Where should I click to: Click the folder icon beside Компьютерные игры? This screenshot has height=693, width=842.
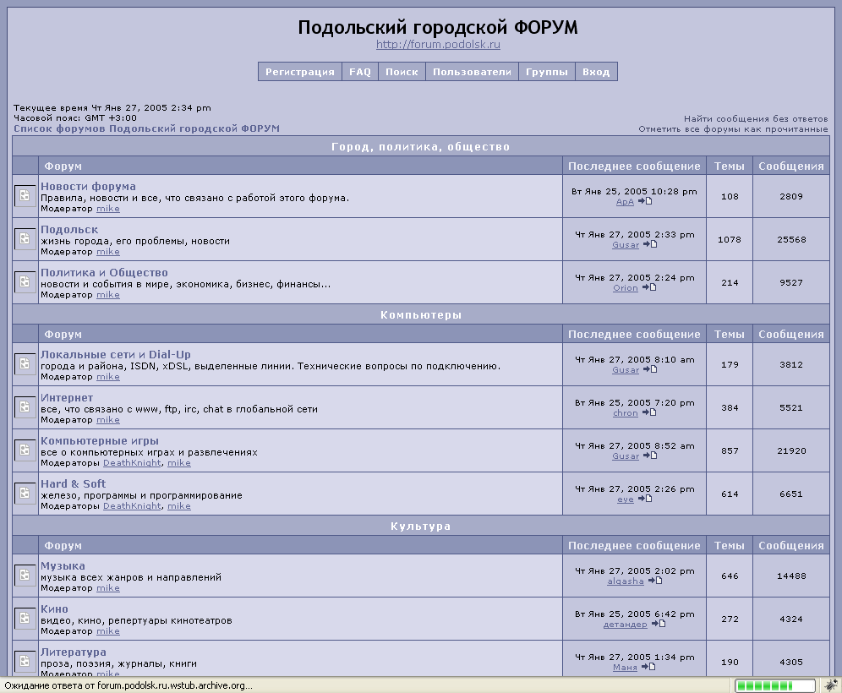[x=25, y=450]
